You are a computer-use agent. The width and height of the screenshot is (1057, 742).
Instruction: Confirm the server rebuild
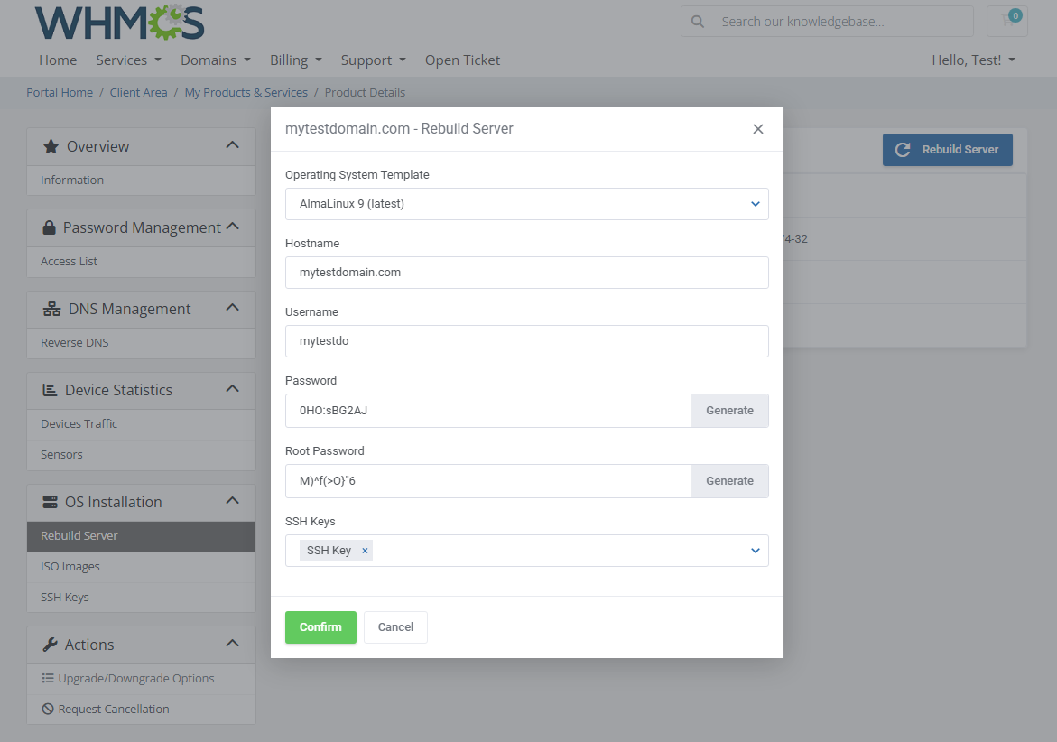point(320,626)
